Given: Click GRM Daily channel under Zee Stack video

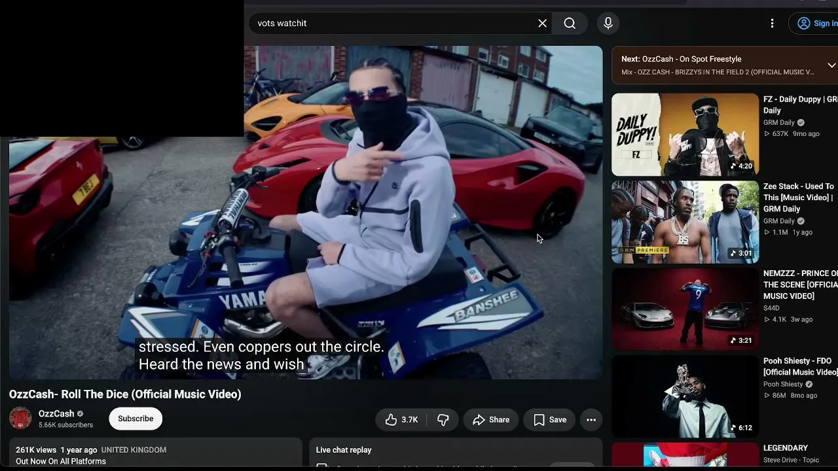Looking at the screenshot, I should tap(779, 220).
